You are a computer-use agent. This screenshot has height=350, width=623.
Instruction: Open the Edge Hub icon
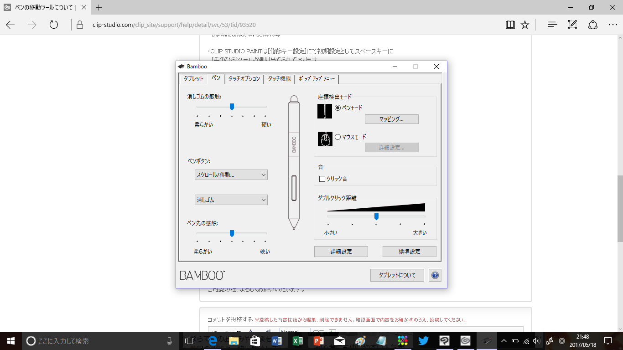[552, 25]
